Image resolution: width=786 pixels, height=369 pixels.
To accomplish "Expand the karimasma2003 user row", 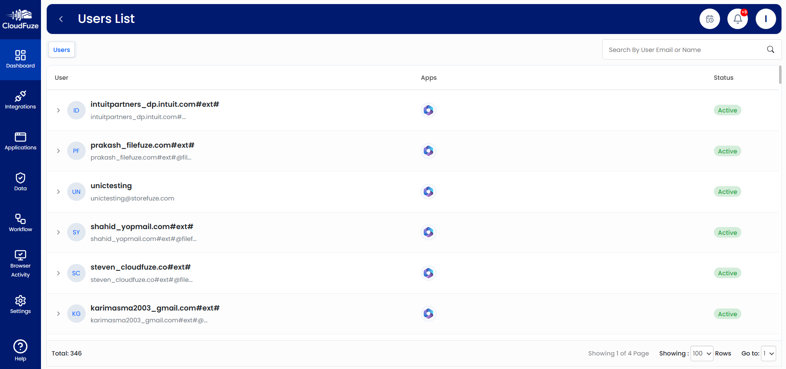I will click(x=58, y=313).
